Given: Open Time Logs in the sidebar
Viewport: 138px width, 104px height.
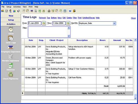Looking at the screenshot, I should click(x=10, y=38).
